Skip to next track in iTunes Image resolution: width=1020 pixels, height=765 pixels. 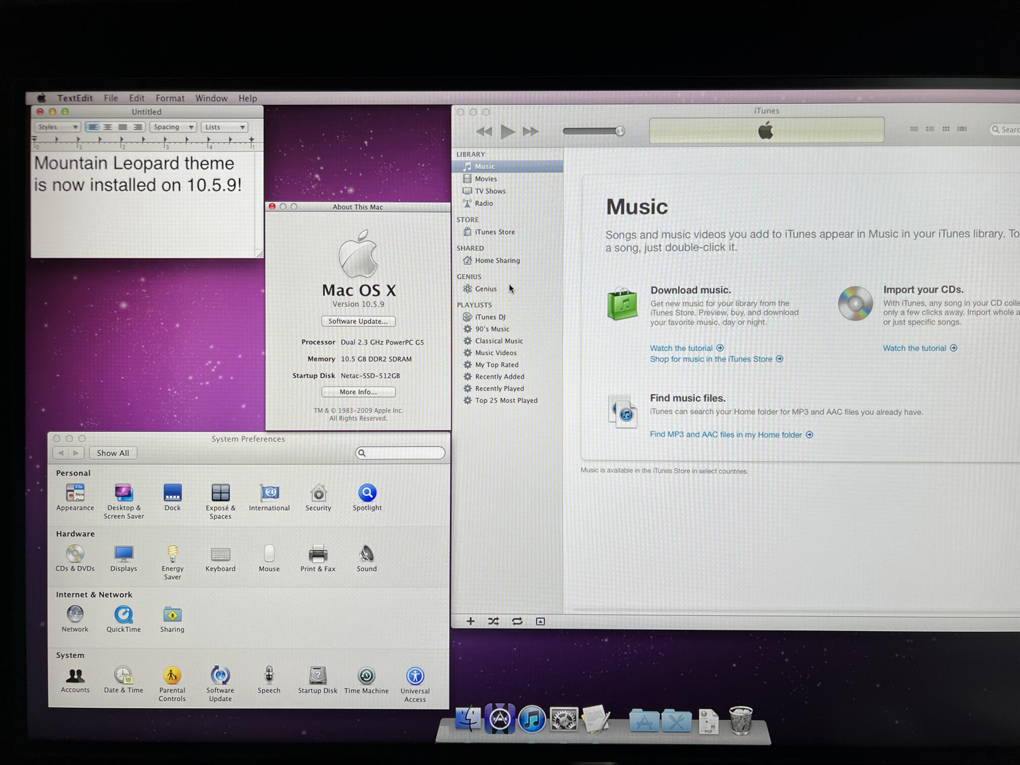coord(530,132)
